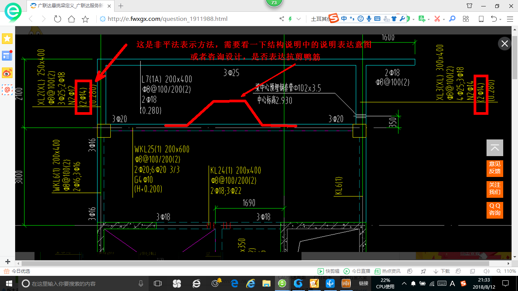The width and height of the screenshot is (518, 291).
Task: Click the scroll to top button
Action: (x=495, y=148)
